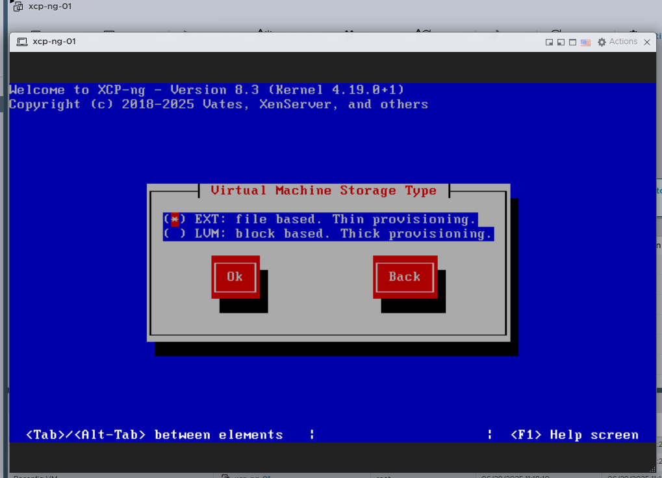Choose LVM block based thick provisioning
The height and width of the screenshot is (478, 662).
328,234
